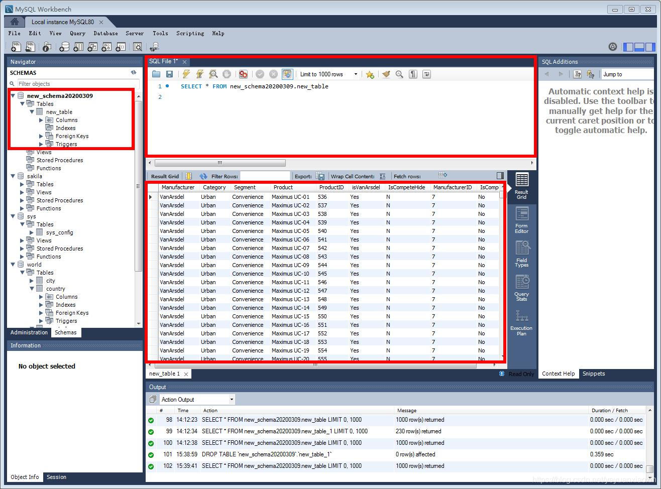Viewport: 661px width, 489px height.
Task: Refresh the result grid data
Action: coord(203,176)
